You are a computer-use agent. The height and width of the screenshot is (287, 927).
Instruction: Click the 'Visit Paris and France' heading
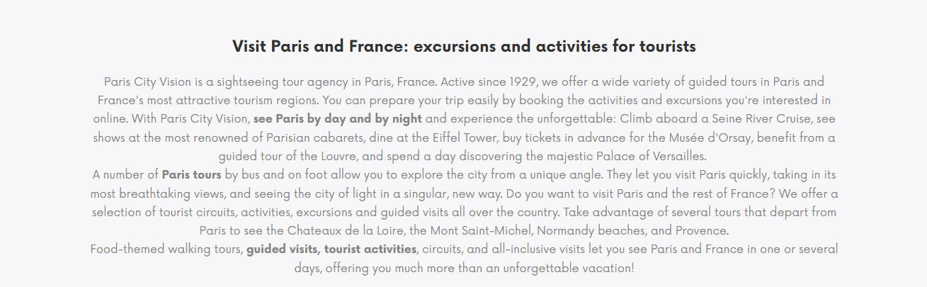(x=464, y=47)
